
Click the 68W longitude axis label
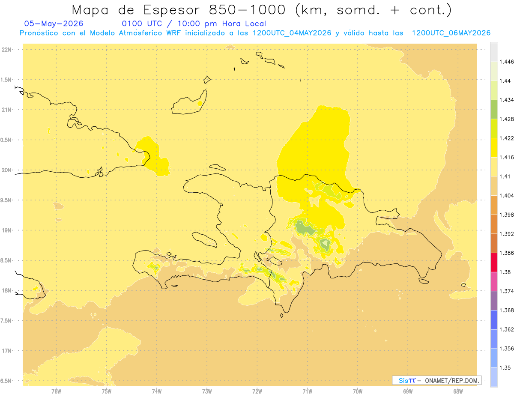tap(458, 391)
